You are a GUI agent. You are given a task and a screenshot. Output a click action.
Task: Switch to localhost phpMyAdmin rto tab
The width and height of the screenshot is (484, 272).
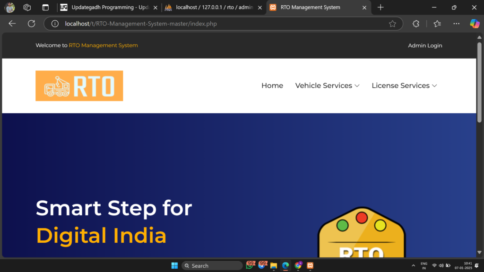[214, 8]
